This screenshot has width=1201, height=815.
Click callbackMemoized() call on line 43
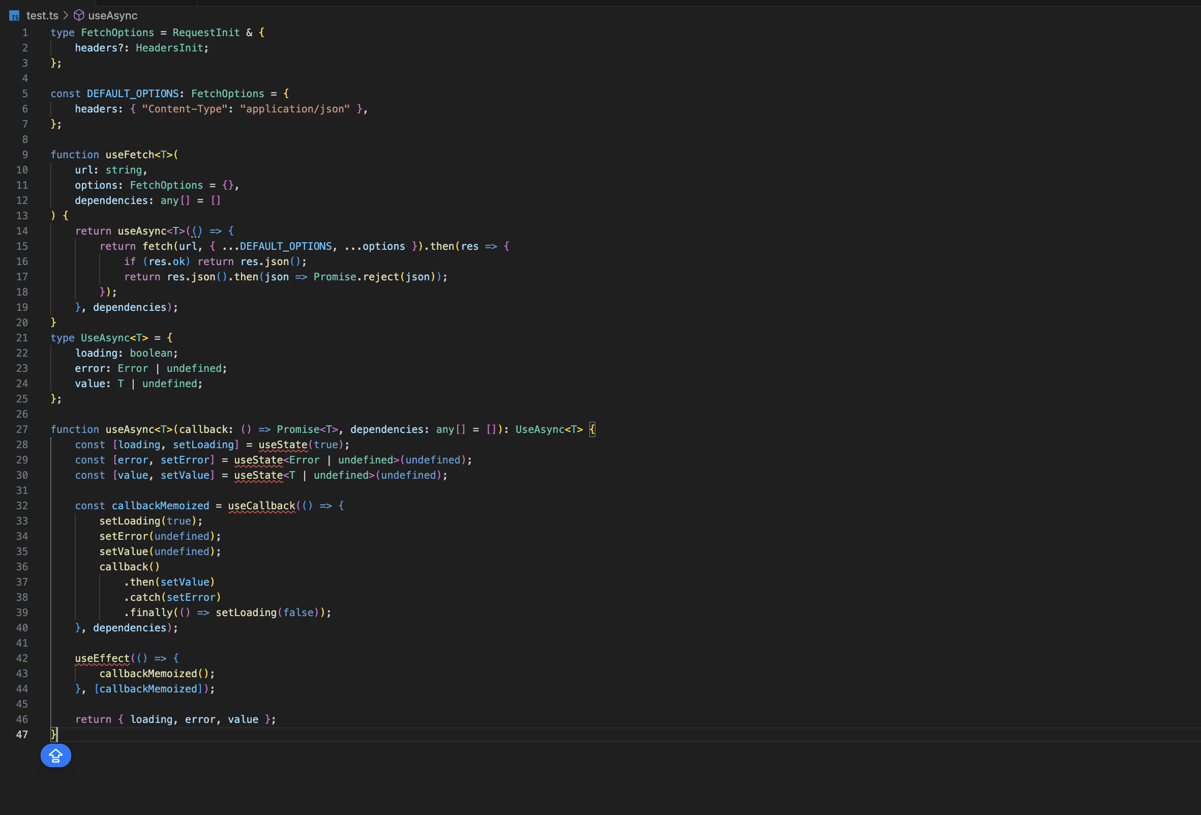coord(155,673)
